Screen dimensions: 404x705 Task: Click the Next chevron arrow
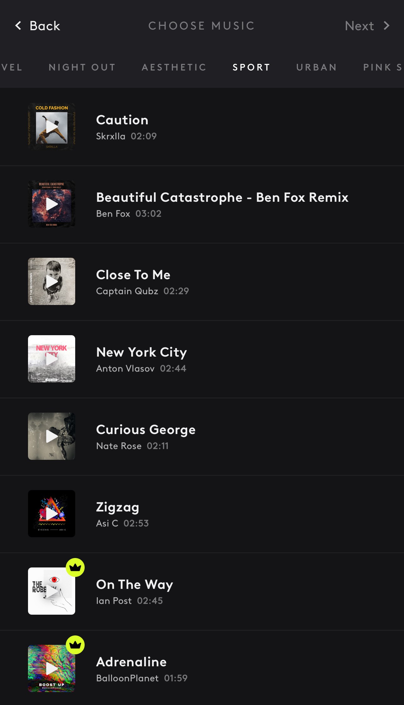pos(386,26)
